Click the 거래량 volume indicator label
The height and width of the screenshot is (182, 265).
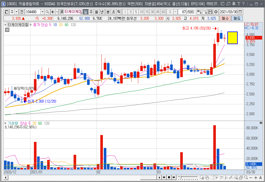pyautogui.click(x=13, y=123)
